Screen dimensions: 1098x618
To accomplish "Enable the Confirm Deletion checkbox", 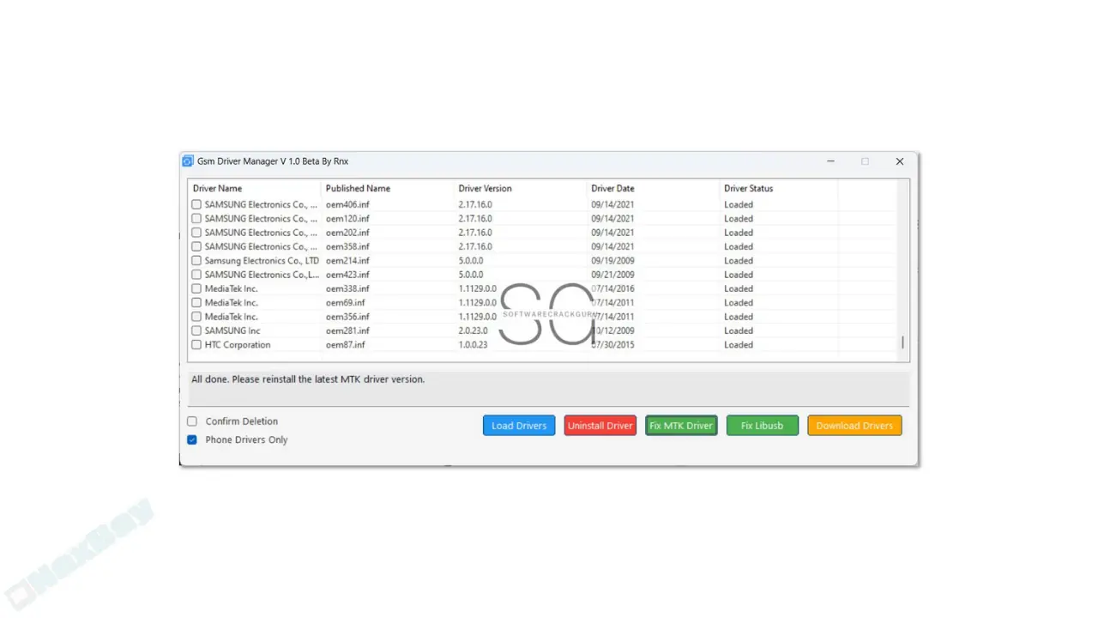I will [191, 421].
